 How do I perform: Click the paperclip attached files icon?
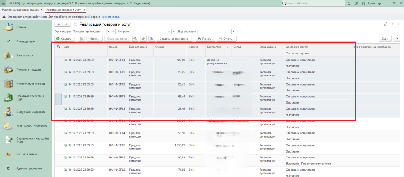point(143,39)
